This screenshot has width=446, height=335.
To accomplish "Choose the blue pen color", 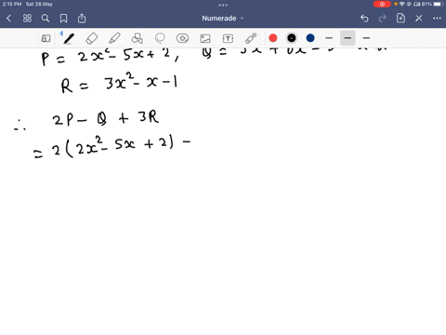I will point(310,38).
